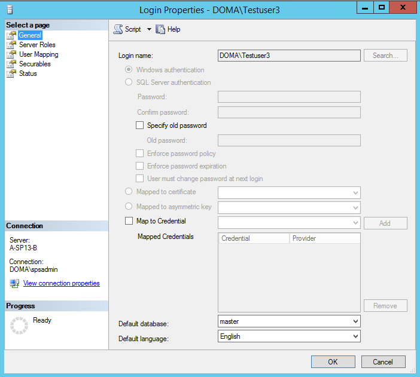Click the Add credential button
The width and height of the screenshot is (420, 377).
click(x=385, y=223)
